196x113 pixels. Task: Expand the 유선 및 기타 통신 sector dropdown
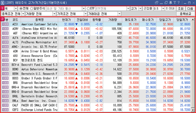pos(84,9)
